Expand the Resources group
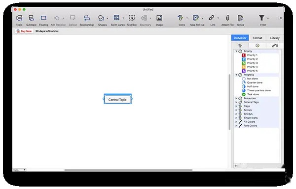Screen dimensions: 296x189 [x=236, y=98]
